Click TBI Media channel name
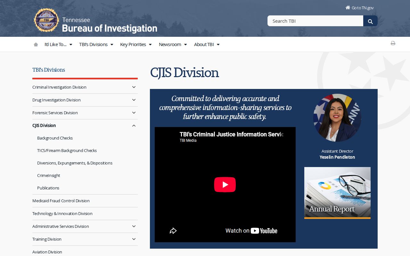 point(188,140)
